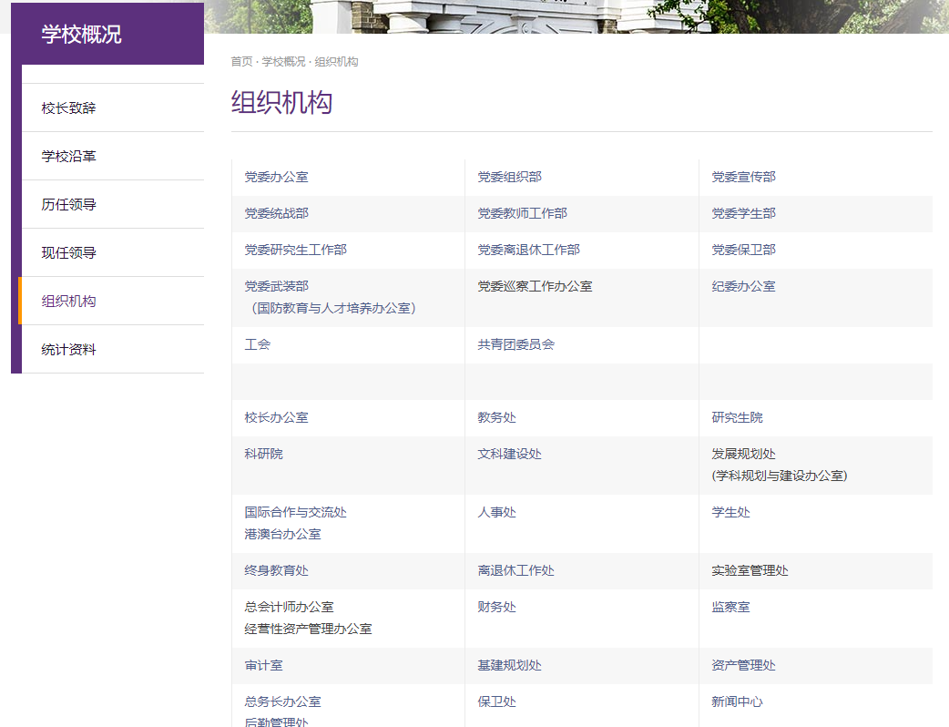Open 统计资料 from the sidebar
The width and height of the screenshot is (949, 727).
[x=66, y=349]
